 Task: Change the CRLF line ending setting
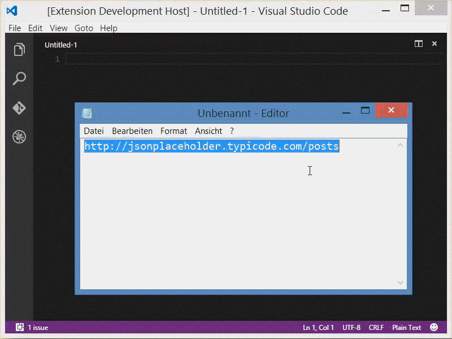[376, 328]
